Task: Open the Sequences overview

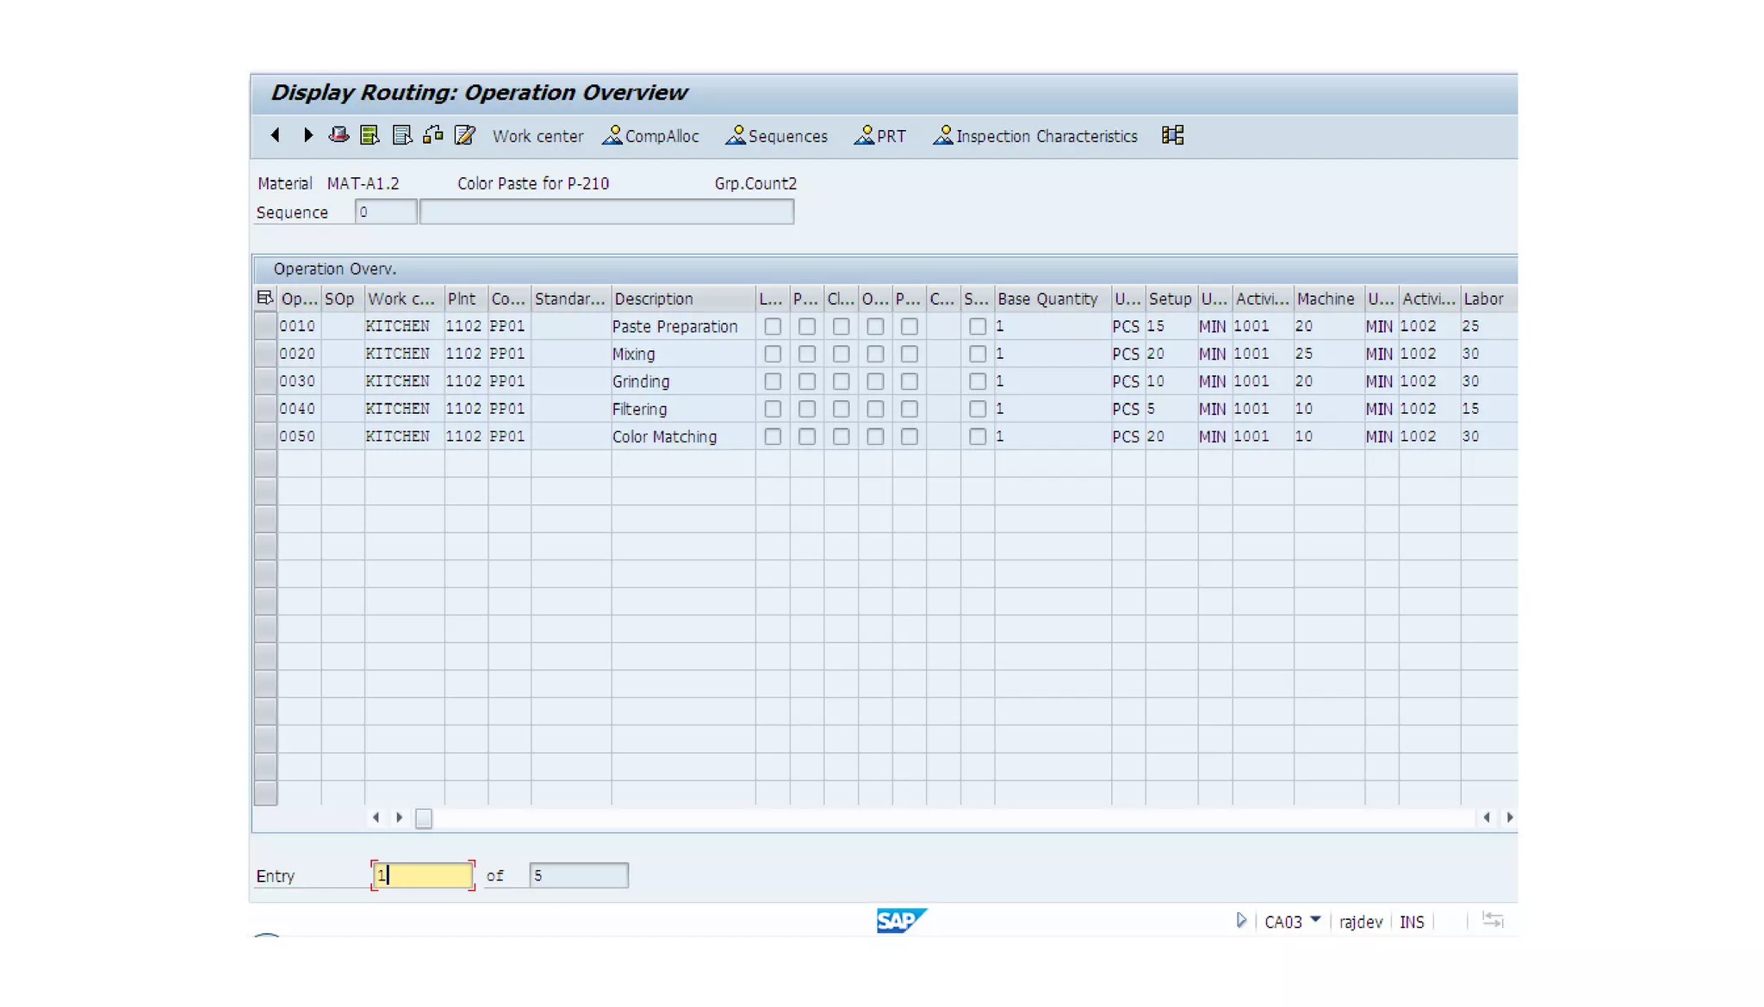Action: [x=777, y=136]
